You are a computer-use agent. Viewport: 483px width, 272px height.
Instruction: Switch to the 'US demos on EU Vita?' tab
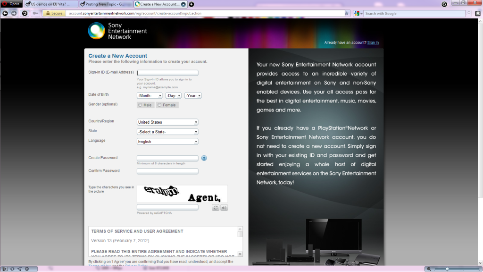(51, 4)
